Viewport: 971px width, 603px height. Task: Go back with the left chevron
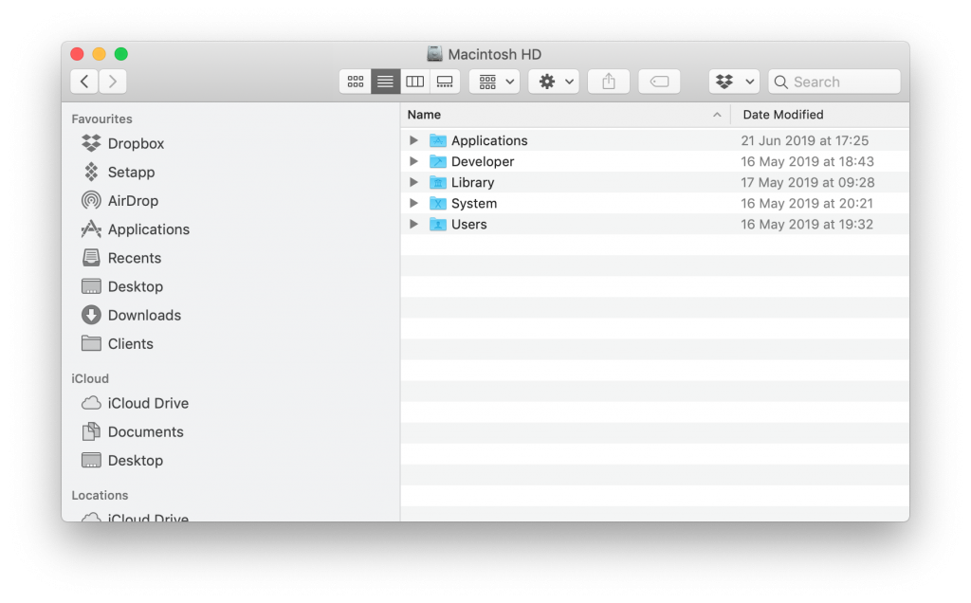(x=84, y=82)
